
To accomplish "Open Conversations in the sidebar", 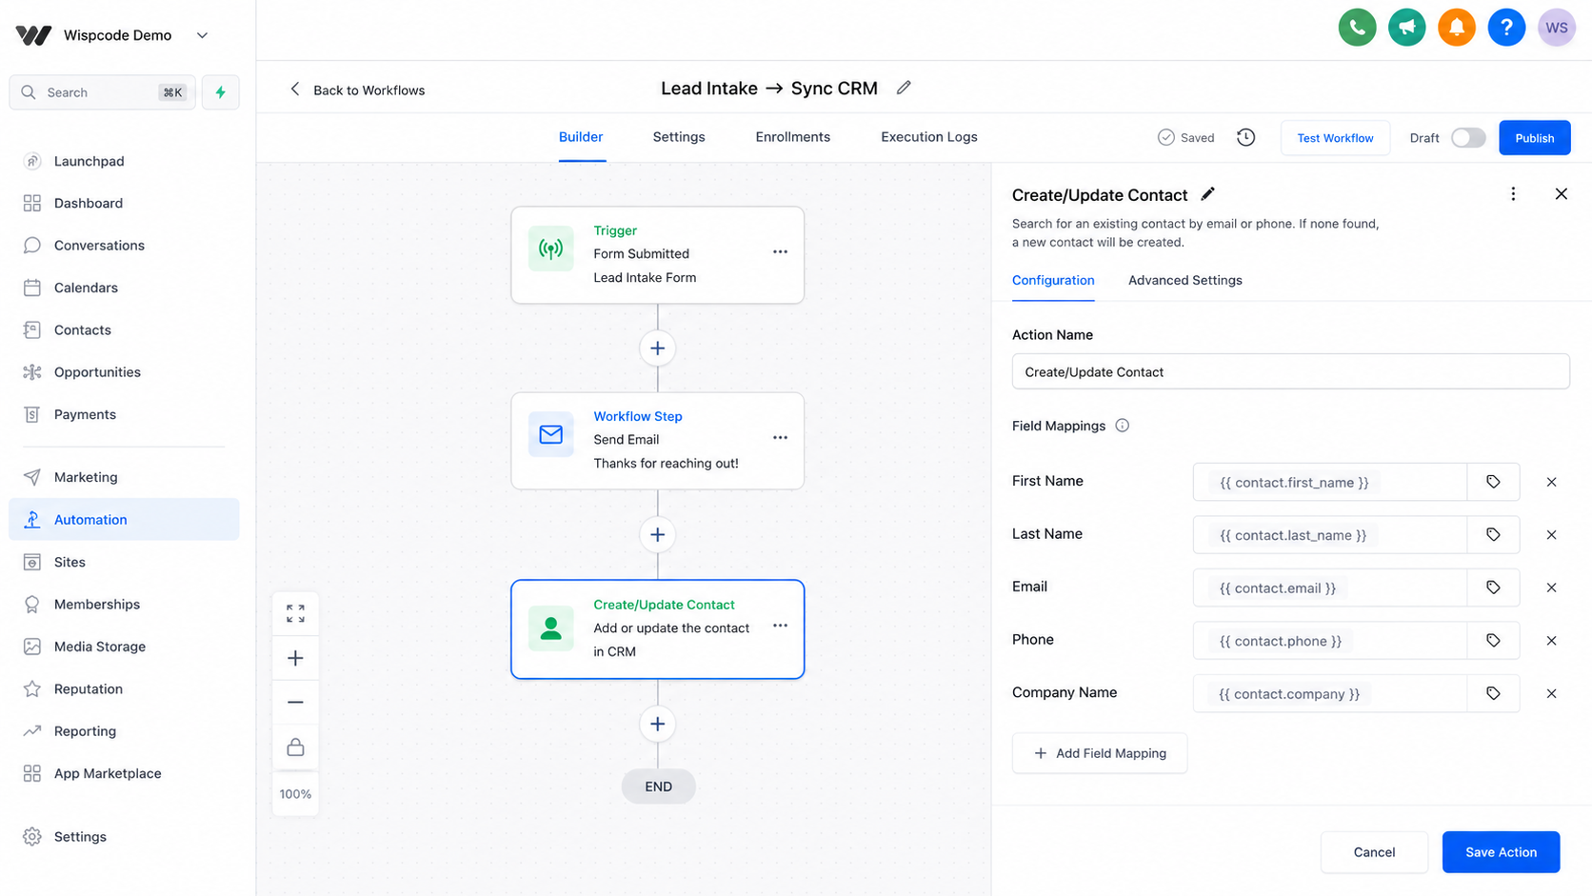I will coord(124,246).
